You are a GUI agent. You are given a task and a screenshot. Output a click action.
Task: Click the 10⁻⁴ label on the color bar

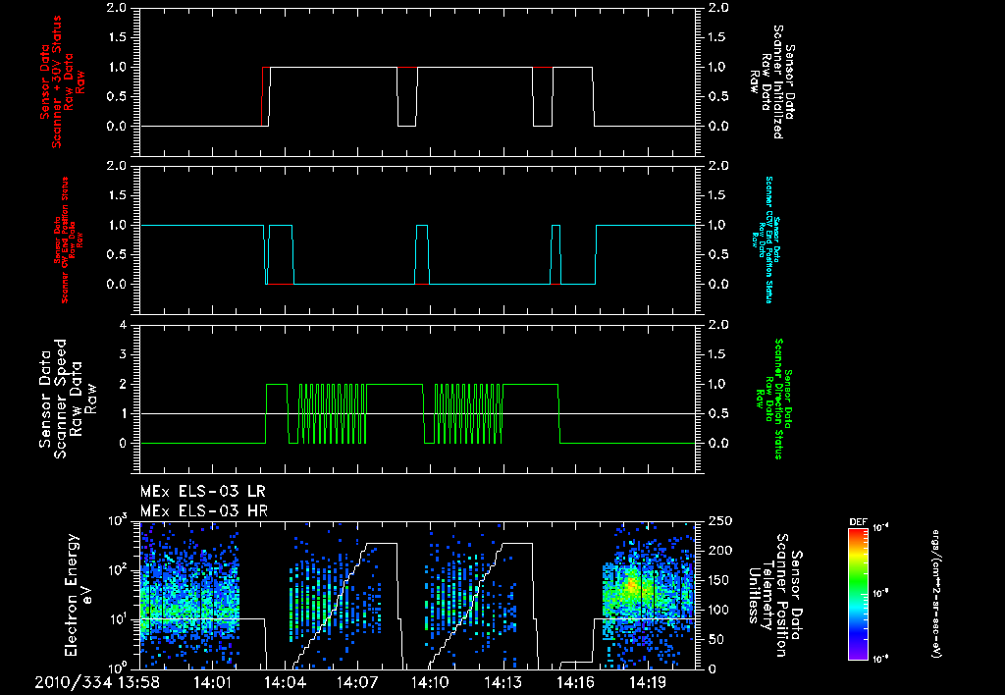[880, 528]
